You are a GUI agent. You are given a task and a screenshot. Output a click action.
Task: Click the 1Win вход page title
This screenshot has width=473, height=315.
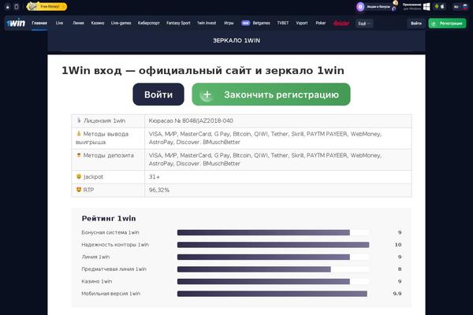click(x=203, y=71)
